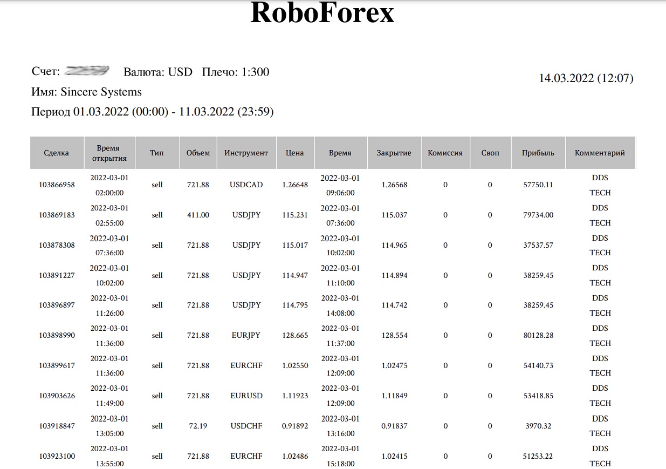Click the closing price 1.26568
Image resolution: width=666 pixels, height=469 pixels.
[394, 185]
